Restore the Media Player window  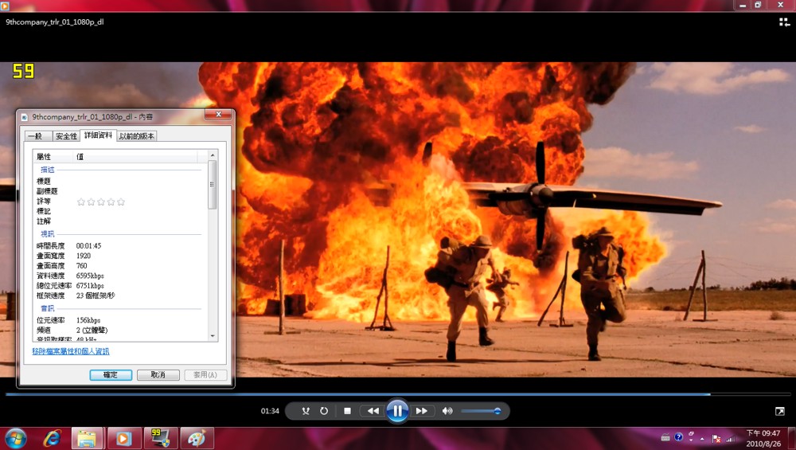(758, 5)
